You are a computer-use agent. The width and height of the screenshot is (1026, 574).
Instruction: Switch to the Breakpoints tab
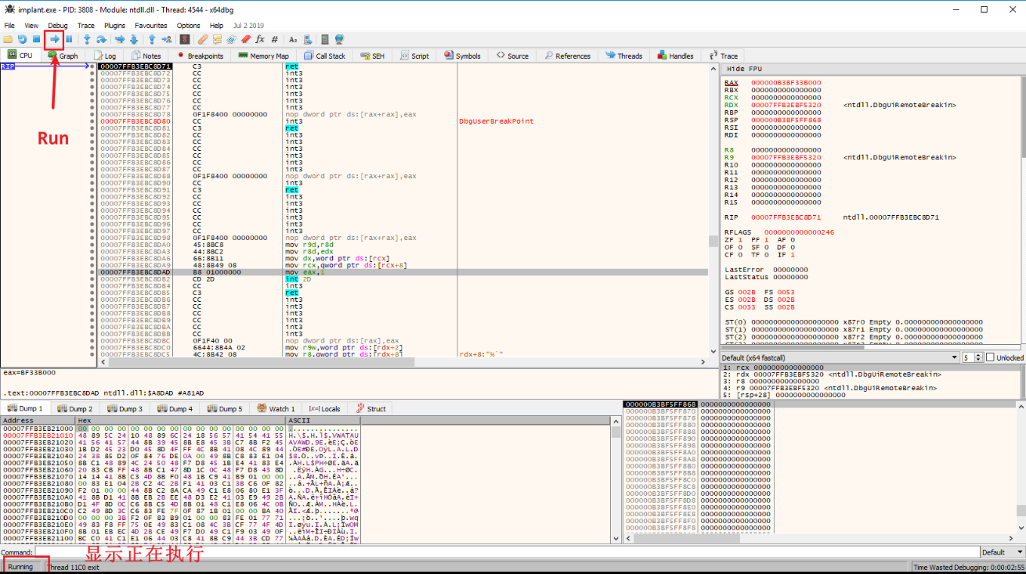pos(201,56)
